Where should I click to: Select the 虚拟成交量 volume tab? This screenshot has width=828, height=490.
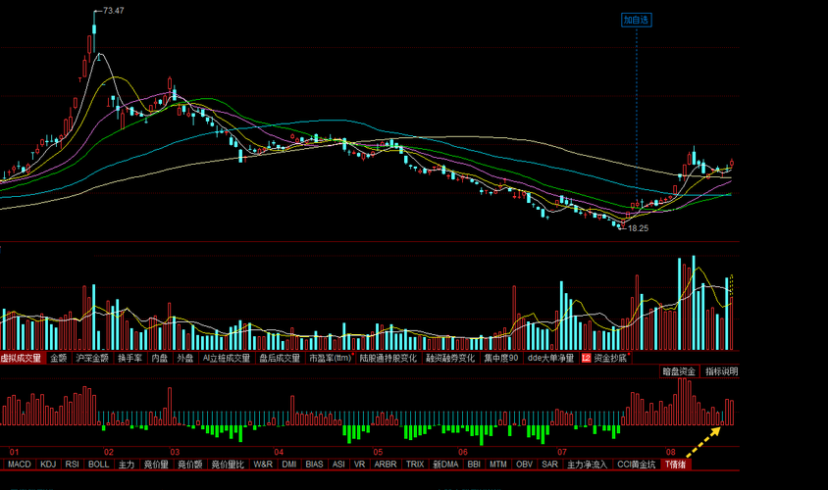click(21, 358)
